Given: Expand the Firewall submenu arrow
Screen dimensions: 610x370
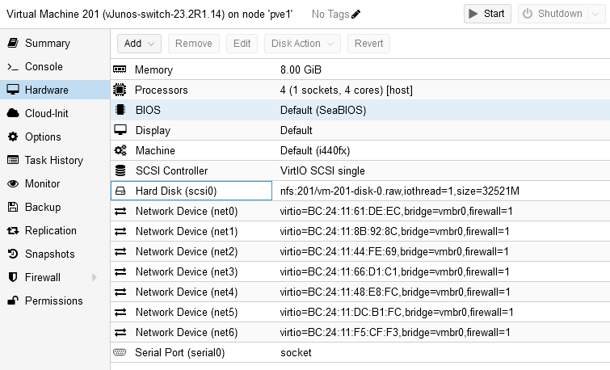Looking at the screenshot, I should pos(95,277).
